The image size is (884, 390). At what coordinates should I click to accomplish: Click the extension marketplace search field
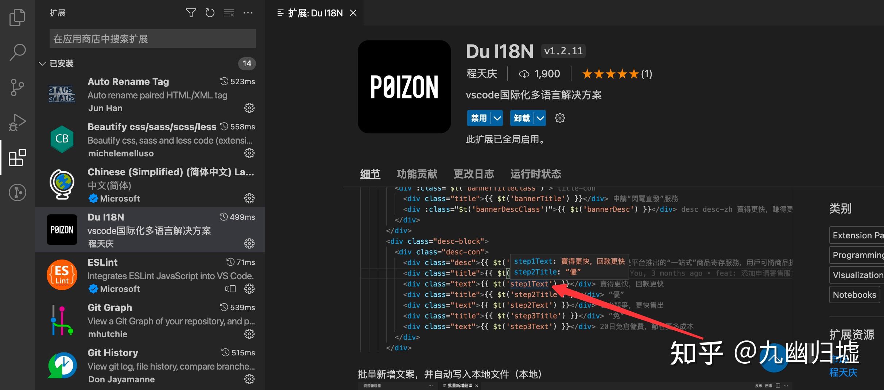[x=152, y=39]
